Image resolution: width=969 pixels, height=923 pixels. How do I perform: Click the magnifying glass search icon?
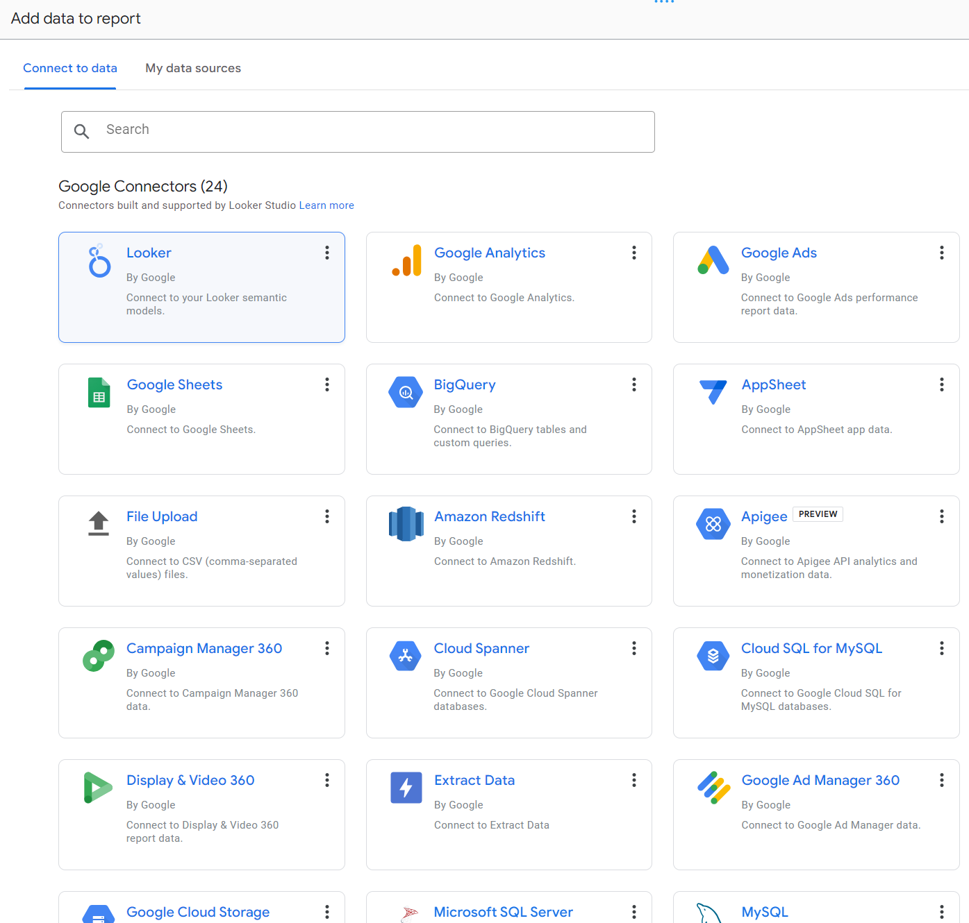[x=81, y=131]
